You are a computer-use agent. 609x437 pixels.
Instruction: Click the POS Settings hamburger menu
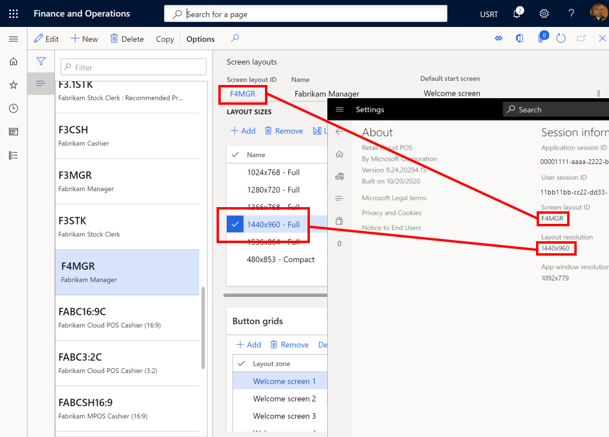340,109
